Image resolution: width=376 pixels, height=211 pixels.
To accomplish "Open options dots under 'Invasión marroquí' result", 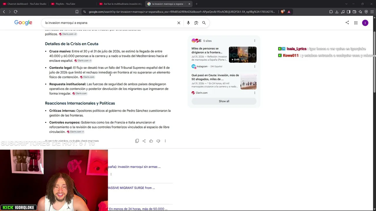I will (111, 174).
